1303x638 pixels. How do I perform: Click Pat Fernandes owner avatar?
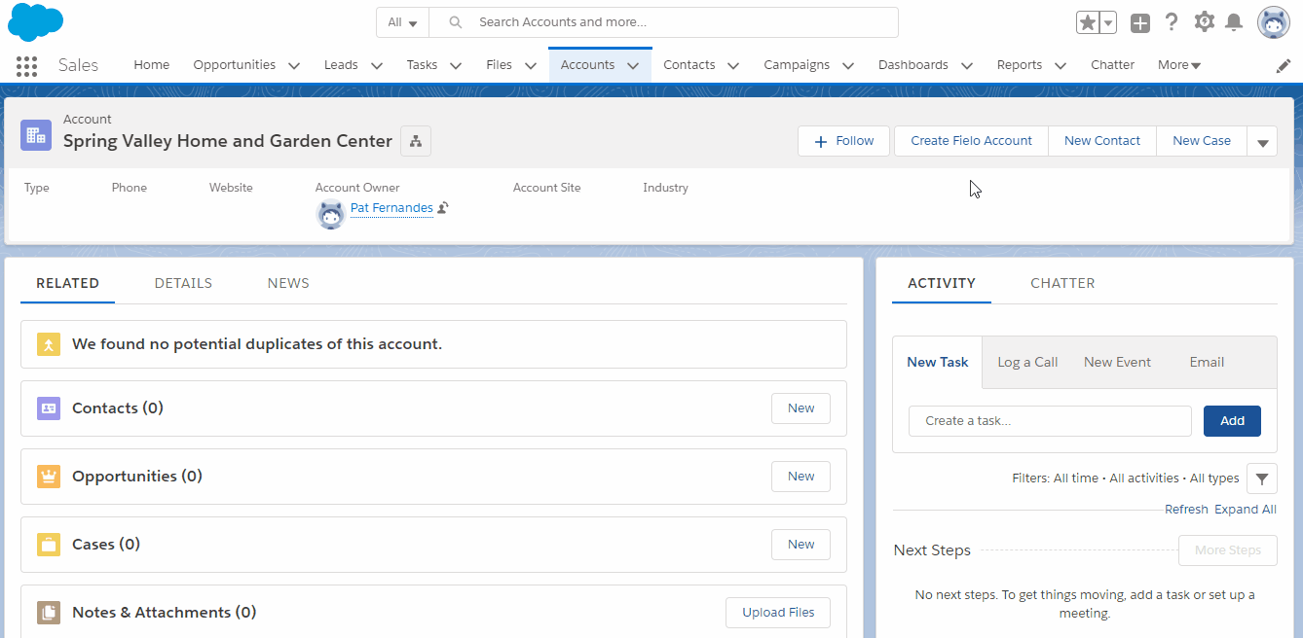(331, 214)
